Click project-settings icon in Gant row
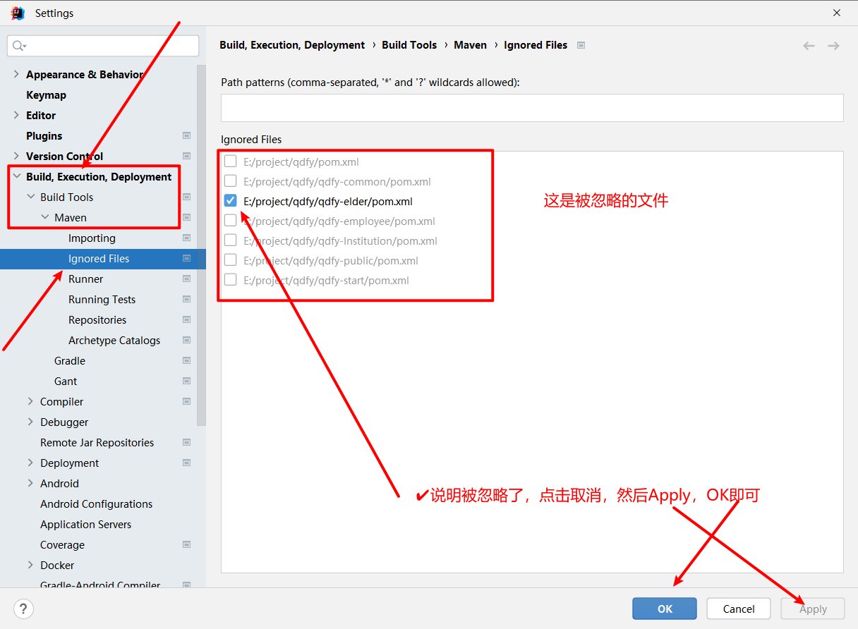Viewport: 858px width, 629px height. [186, 381]
